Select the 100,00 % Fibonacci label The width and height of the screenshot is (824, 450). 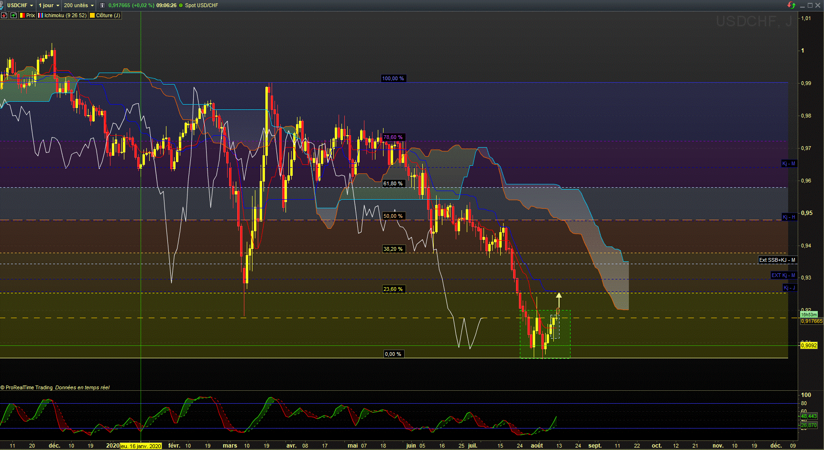tap(393, 78)
